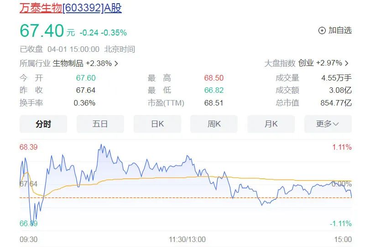Open the 万泰生物 stock name link
The image size is (375, 247).
coord(41,8)
